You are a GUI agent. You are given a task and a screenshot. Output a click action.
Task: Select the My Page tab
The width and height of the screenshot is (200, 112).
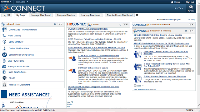(x=21, y=15)
